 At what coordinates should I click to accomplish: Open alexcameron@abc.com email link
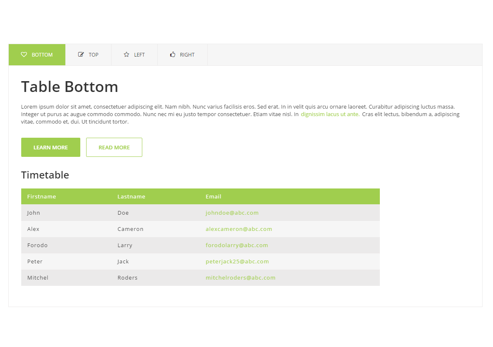[239, 229]
